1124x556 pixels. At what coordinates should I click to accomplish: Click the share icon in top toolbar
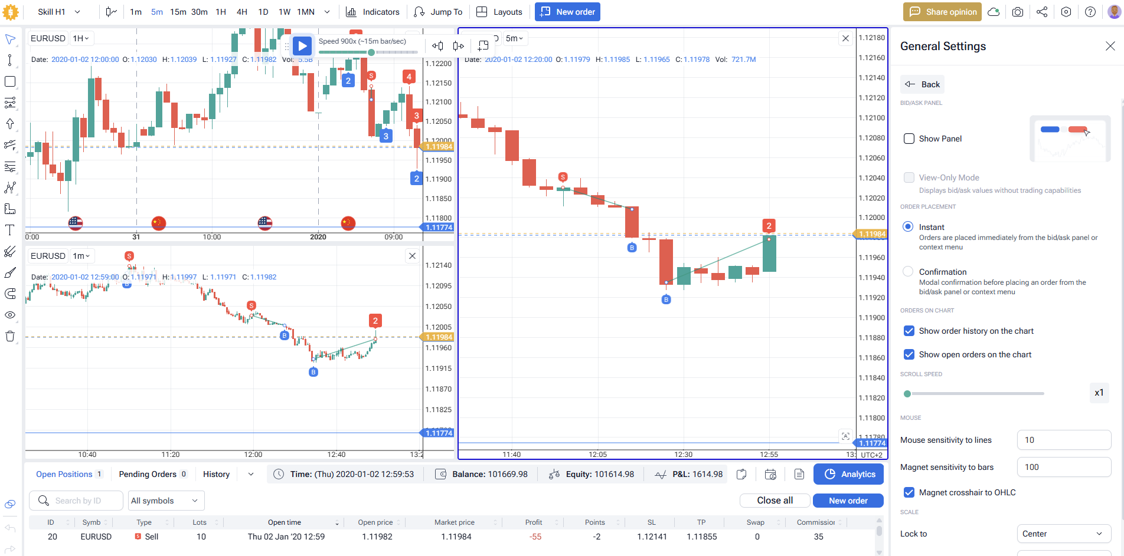(1042, 12)
